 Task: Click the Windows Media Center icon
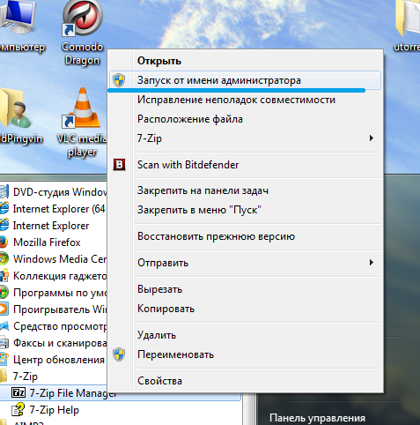pyautogui.click(x=4, y=259)
